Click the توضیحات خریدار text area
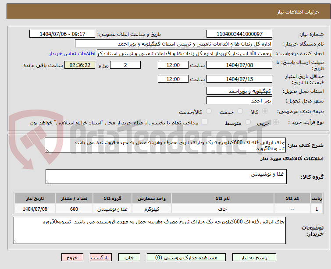 click(x=149, y=230)
